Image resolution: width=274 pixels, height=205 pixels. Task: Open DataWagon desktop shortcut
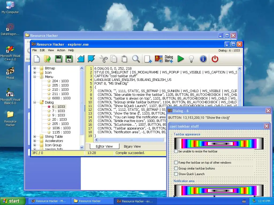(x=10, y=29)
